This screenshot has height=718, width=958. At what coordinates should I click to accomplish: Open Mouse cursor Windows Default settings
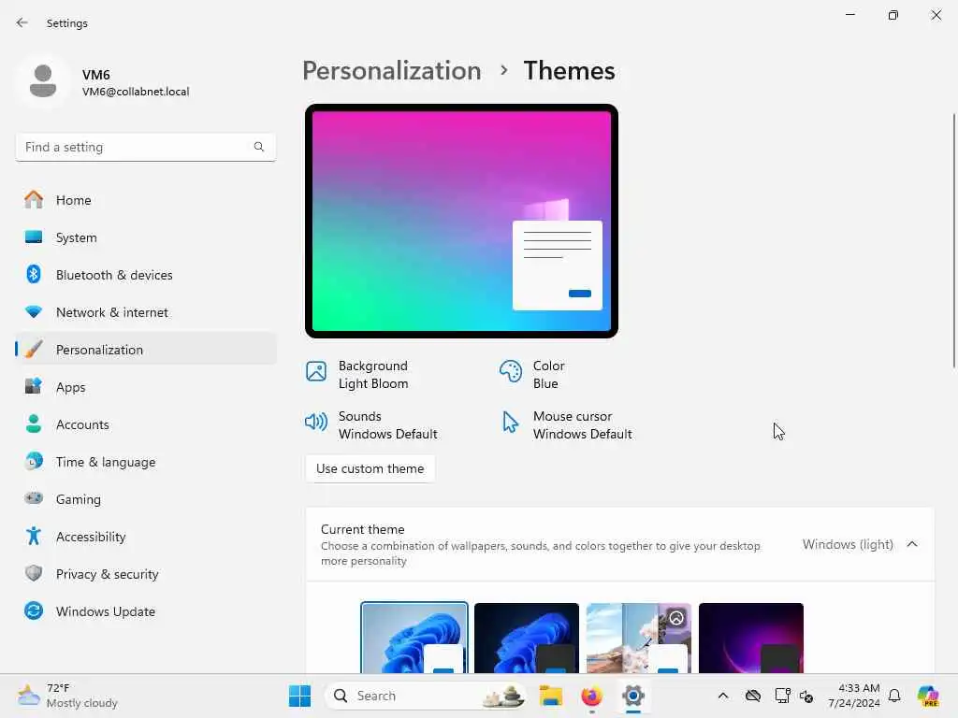566,425
